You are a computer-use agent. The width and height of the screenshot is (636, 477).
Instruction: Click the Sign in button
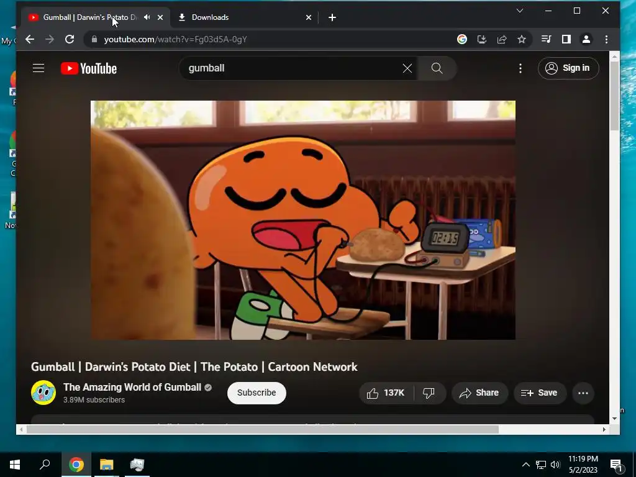568,68
